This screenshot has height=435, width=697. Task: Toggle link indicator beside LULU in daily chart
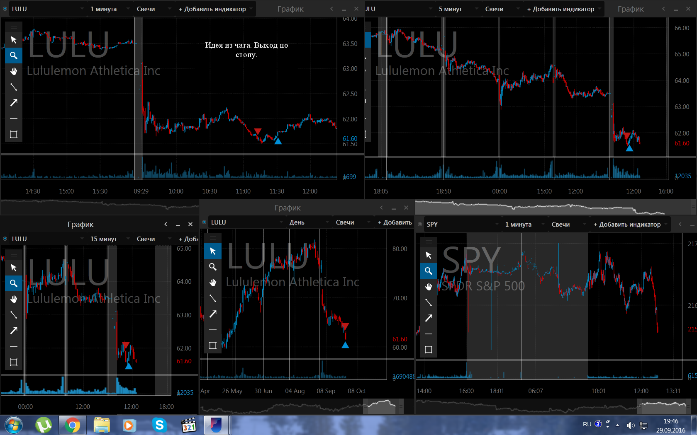point(204,222)
